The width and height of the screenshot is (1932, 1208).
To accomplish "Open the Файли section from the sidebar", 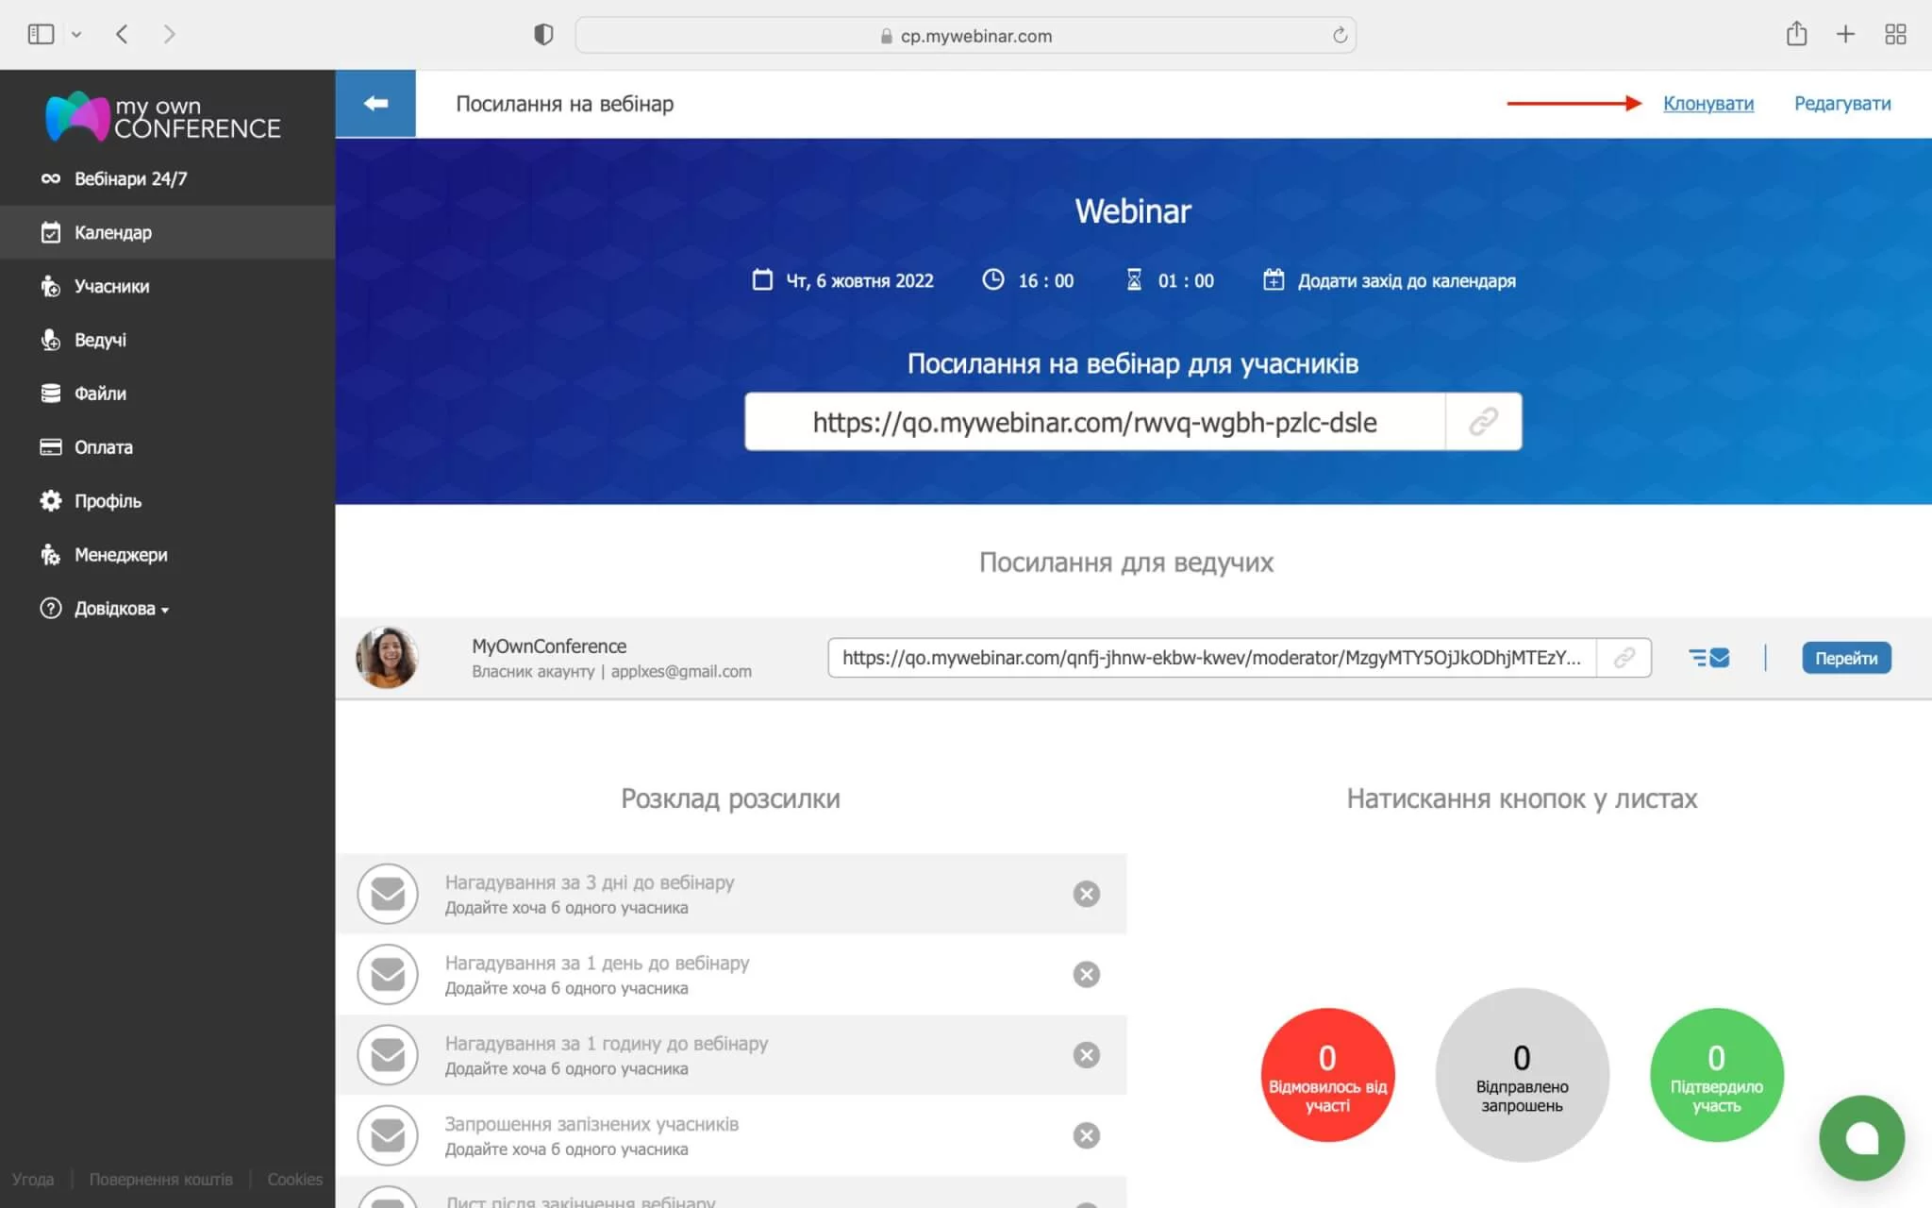I will coord(100,394).
